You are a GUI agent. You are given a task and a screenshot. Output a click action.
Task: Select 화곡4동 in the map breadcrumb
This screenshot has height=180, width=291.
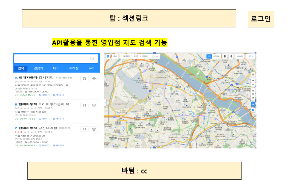coord(145,56)
